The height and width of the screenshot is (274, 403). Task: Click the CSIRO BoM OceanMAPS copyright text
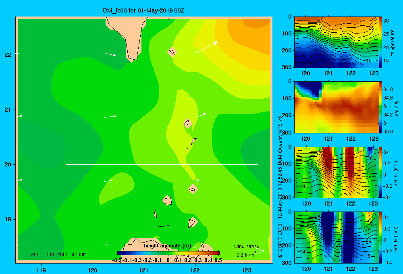click(280, 187)
